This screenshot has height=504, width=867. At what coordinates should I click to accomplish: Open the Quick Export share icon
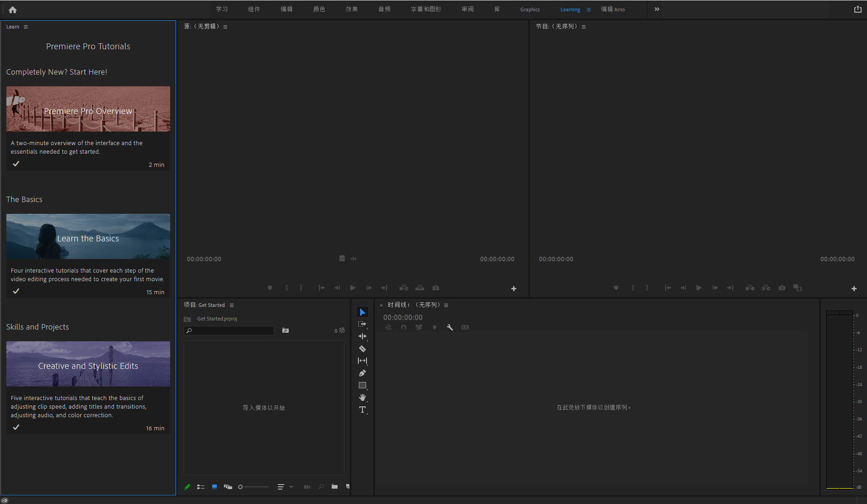[x=857, y=9]
